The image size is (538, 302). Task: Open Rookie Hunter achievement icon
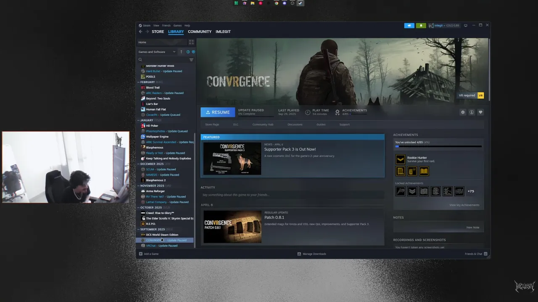(400, 159)
